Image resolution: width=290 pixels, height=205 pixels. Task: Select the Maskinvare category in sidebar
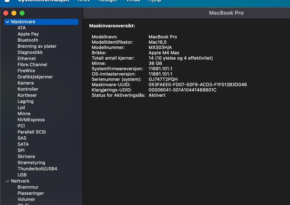click(x=41, y=22)
